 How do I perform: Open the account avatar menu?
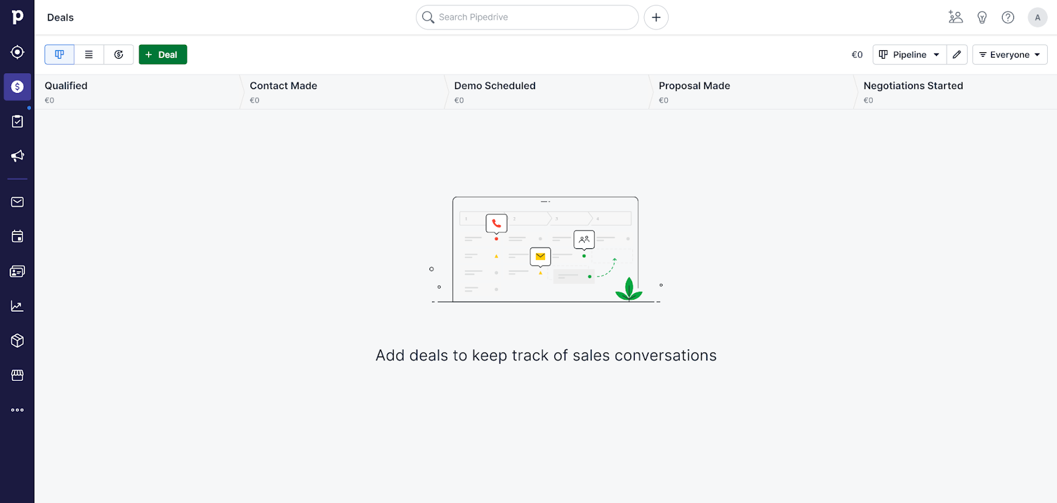point(1037,17)
